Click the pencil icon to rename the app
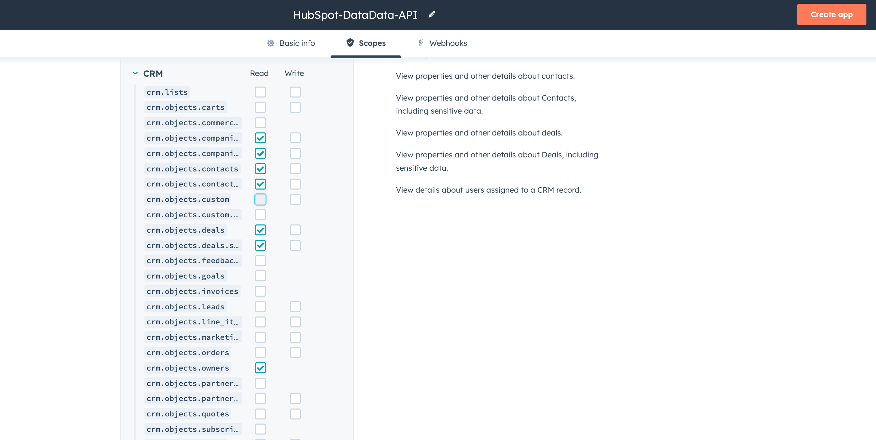 (x=431, y=14)
